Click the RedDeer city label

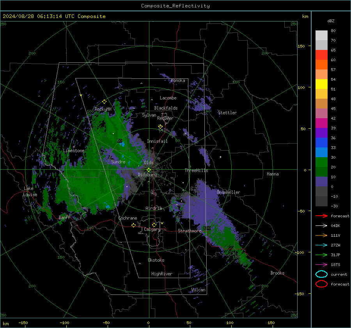pos(165,118)
